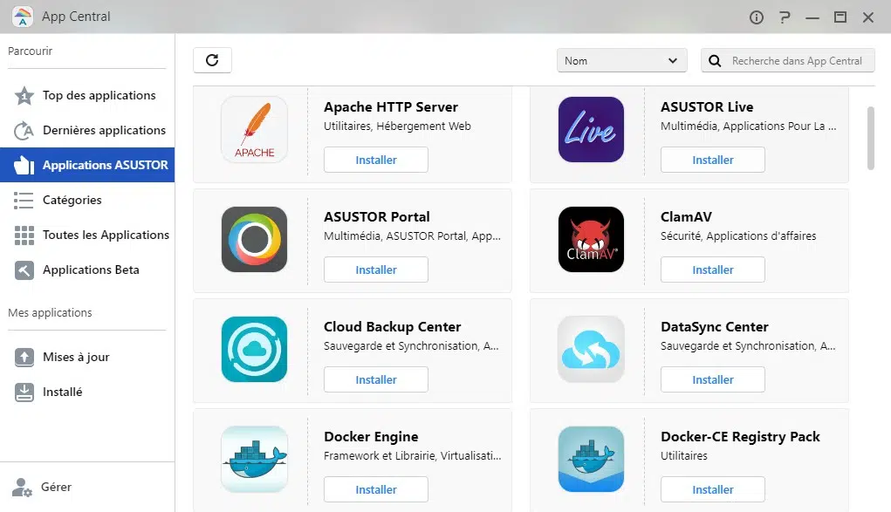Open the Nom sort dropdown

point(621,60)
